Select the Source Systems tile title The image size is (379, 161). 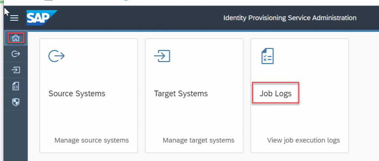coord(77,94)
